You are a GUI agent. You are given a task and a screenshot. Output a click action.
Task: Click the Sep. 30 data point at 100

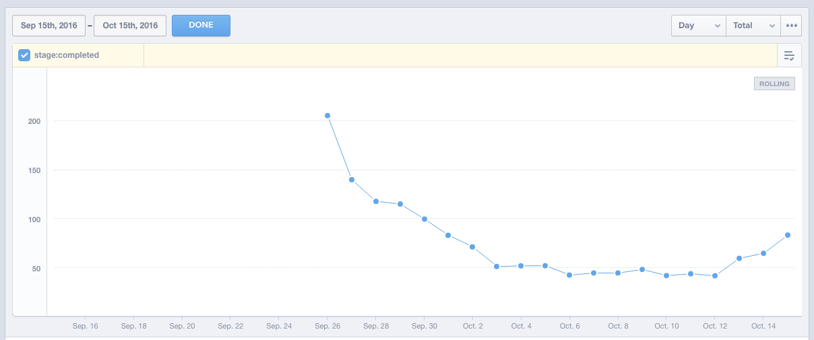point(424,219)
